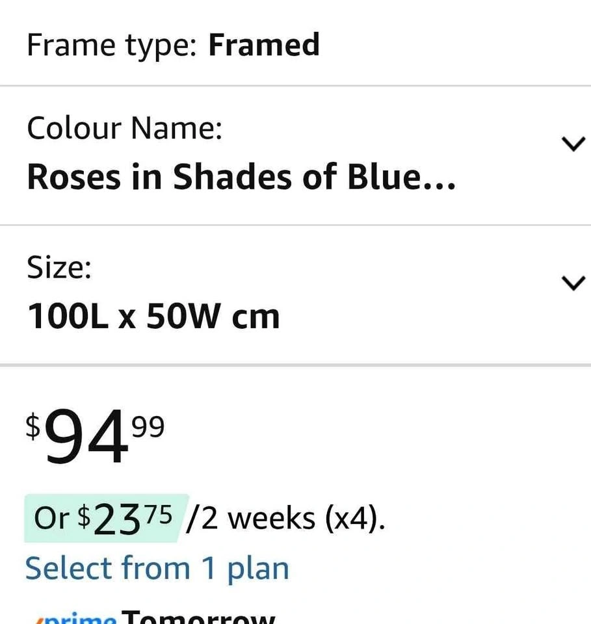Tap the green 'Or $23.75' instalment badge
The image size is (591, 624).
click(106, 518)
